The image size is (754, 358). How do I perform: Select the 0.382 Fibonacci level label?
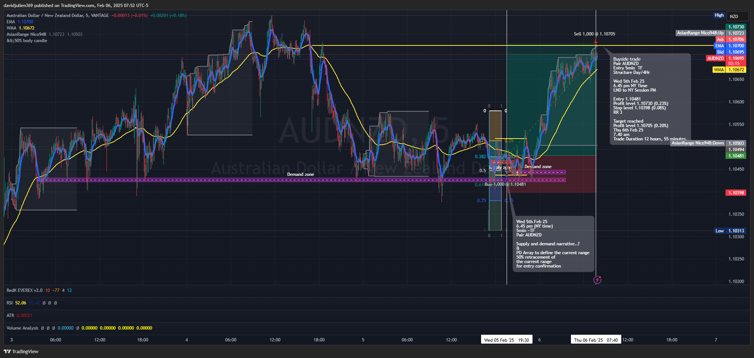[x=480, y=157]
